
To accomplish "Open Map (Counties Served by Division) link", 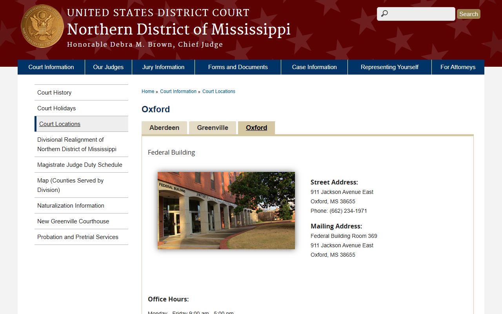I will pos(81,185).
